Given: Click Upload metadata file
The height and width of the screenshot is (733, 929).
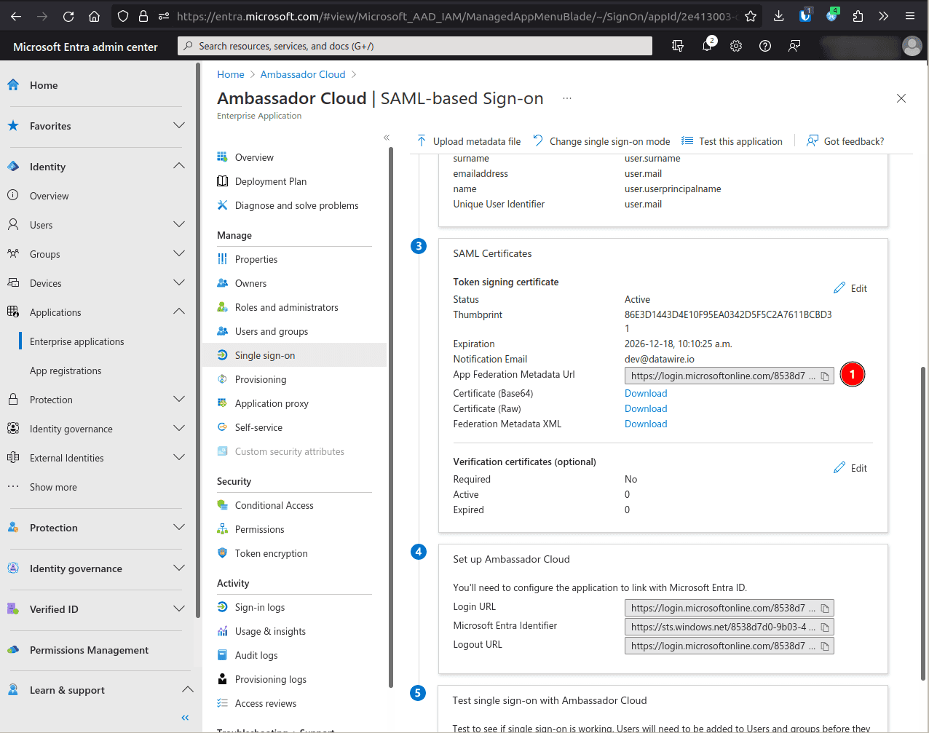Looking at the screenshot, I should [468, 141].
